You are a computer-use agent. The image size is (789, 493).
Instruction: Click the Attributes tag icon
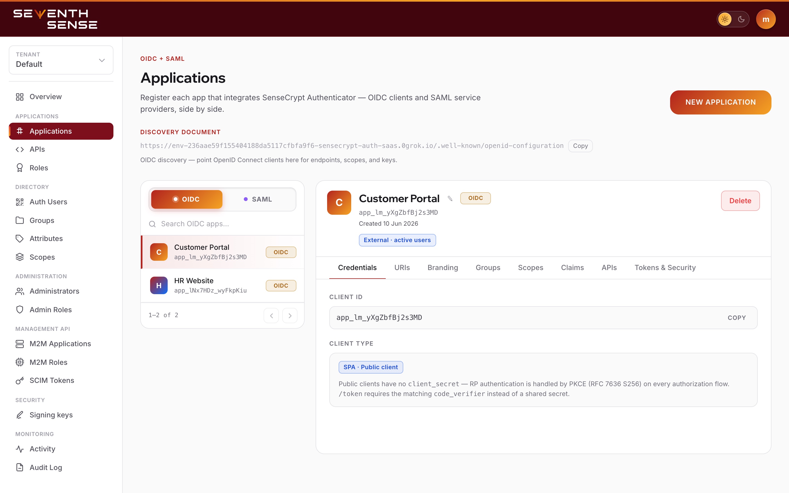(19, 239)
